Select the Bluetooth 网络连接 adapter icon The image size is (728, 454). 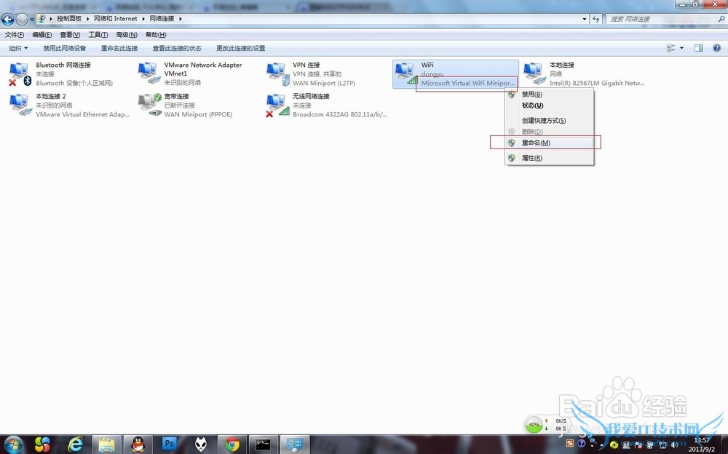pyautogui.click(x=20, y=73)
